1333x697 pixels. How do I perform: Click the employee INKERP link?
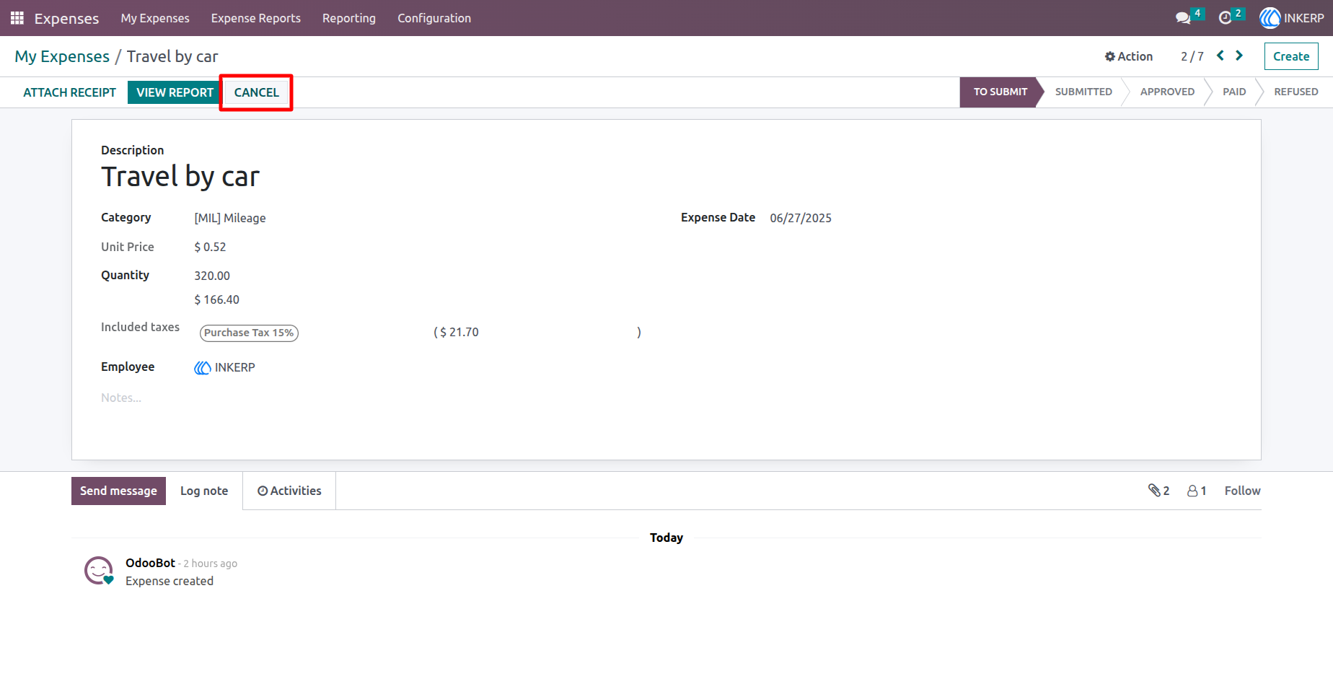coord(235,367)
